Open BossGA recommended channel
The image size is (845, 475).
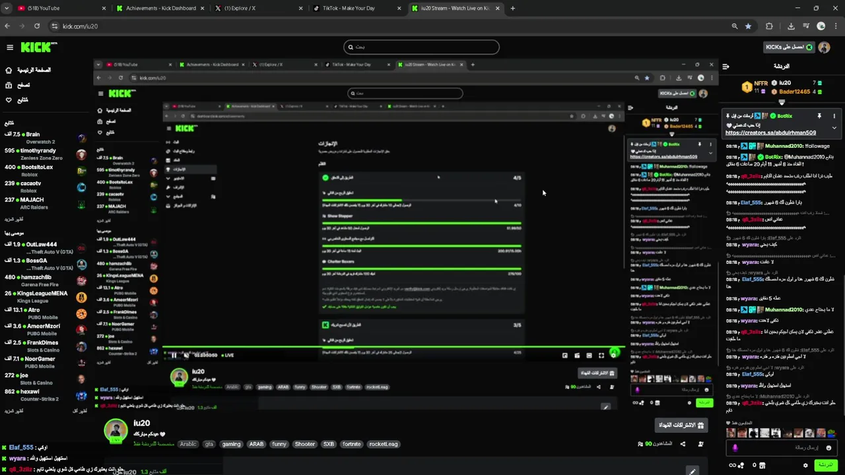pos(45,265)
